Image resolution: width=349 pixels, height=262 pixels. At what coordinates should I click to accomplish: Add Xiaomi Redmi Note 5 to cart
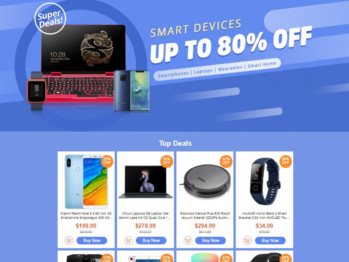[x=69, y=241]
